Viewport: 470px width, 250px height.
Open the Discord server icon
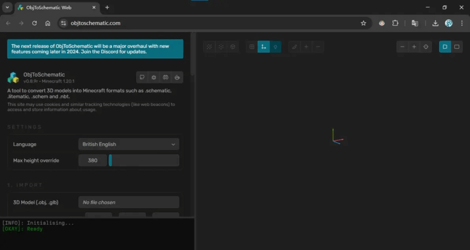point(165,77)
